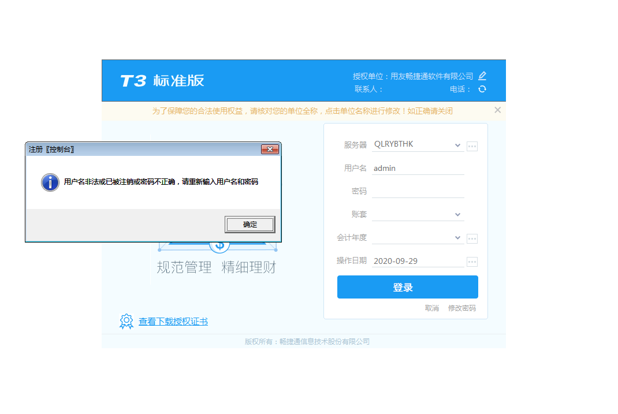The image size is (618, 414).
Task: Open the 会计年度 dropdown list
Action: point(457,237)
